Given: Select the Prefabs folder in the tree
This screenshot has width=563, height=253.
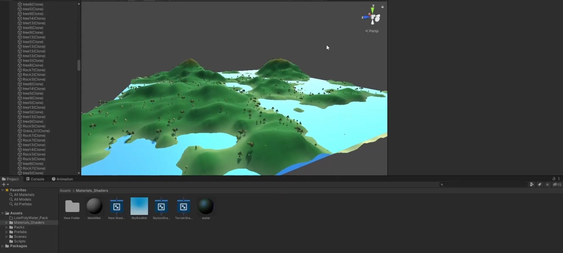Looking at the screenshot, I should pyautogui.click(x=18, y=232).
